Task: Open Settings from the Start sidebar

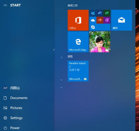Action: pos(27,118)
